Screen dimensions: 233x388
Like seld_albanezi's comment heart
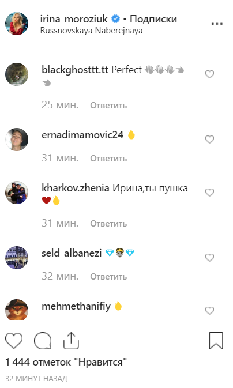(209, 258)
